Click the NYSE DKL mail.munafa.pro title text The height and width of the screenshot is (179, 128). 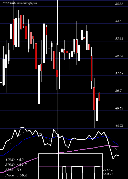click(20, 3)
